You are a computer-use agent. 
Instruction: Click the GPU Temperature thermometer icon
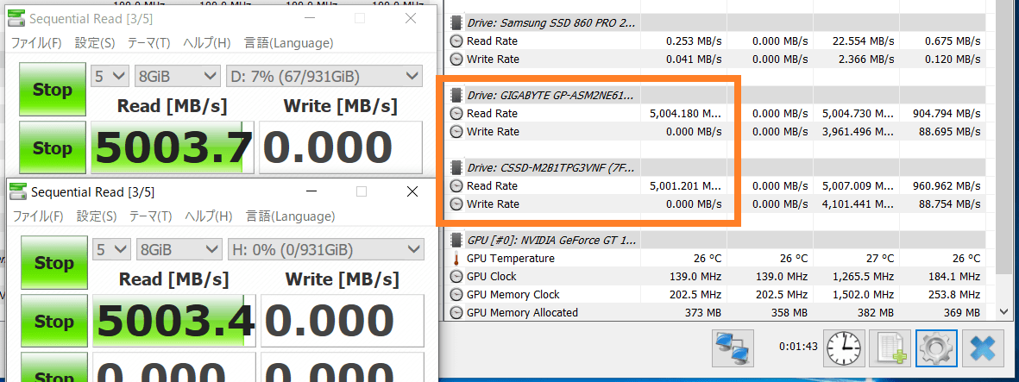pos(456,259)
